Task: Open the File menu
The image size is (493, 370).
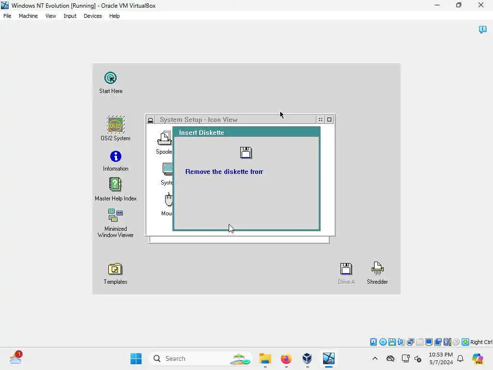Action: [7, 16]
